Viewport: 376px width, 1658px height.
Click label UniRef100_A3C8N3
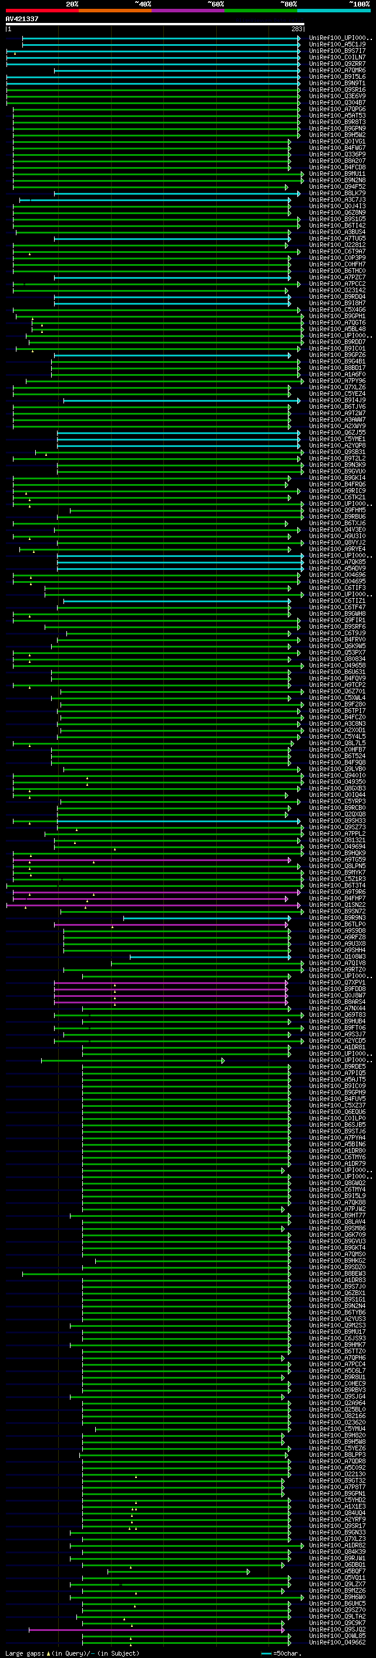(x=337, y=724)
